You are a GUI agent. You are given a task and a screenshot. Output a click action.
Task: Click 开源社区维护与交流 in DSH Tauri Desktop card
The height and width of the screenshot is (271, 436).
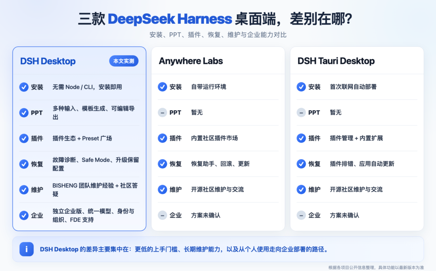click(356, 189)
